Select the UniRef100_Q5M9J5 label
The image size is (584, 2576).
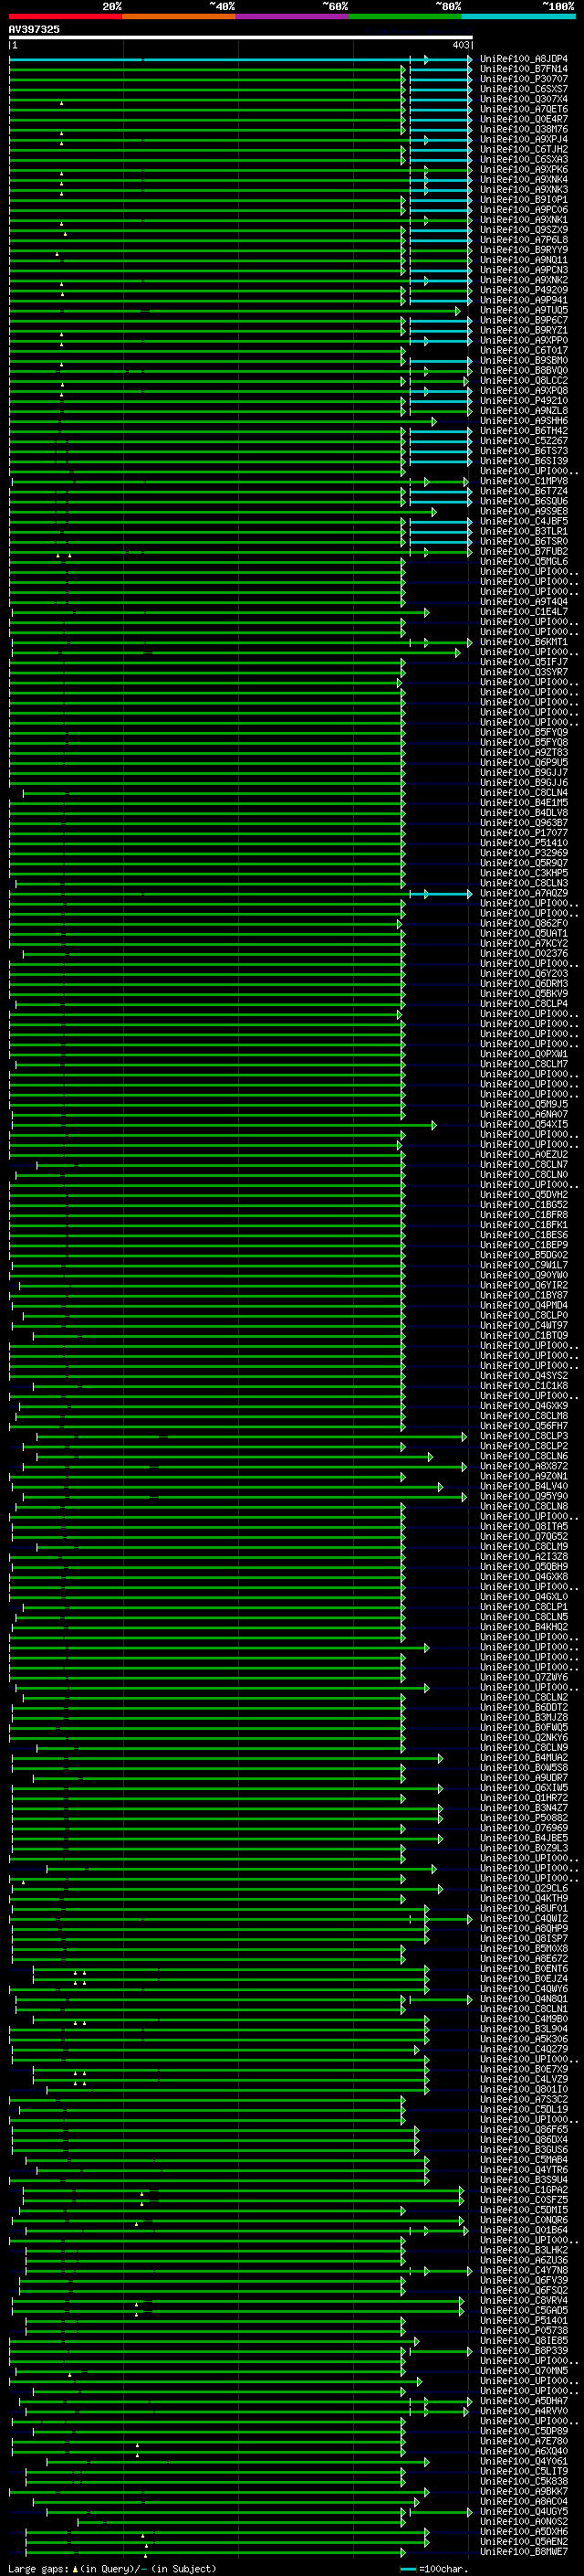click(524, 1105)
